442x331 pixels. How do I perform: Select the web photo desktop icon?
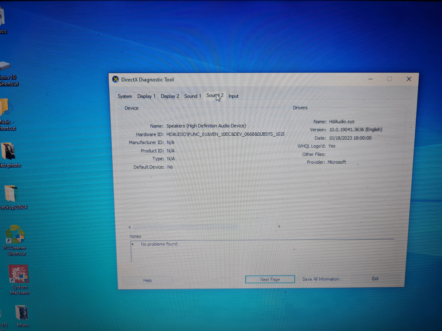click(x=10, y=155)
